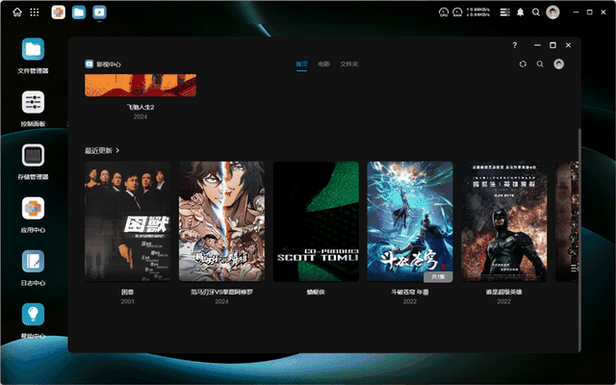Screen dimensions: 616x385
Task: Open the help center lightbulb icon
Action: pos(33,315)
